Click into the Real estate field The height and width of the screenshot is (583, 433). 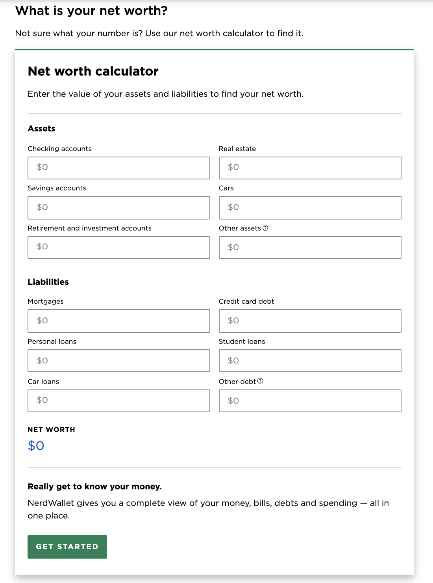[x=310, y=168]
